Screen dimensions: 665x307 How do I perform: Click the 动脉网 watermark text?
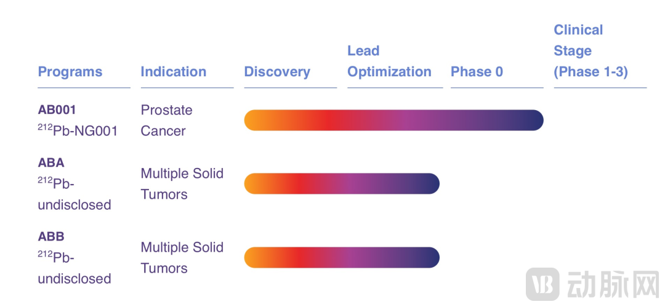point(611,285)
